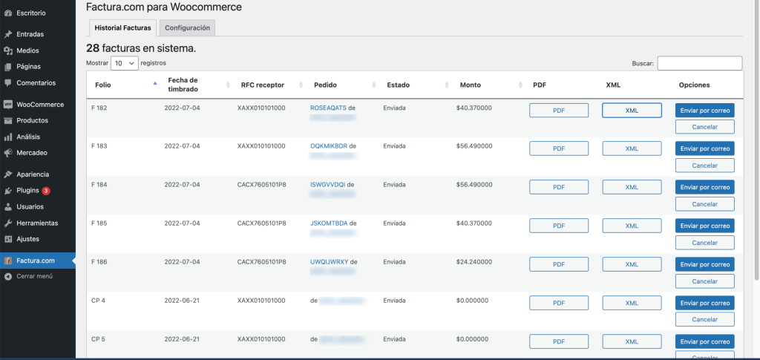Screen dimensions: 760x360
Task: Click the Entradas pin icon
Action: [x=7, y=34]
